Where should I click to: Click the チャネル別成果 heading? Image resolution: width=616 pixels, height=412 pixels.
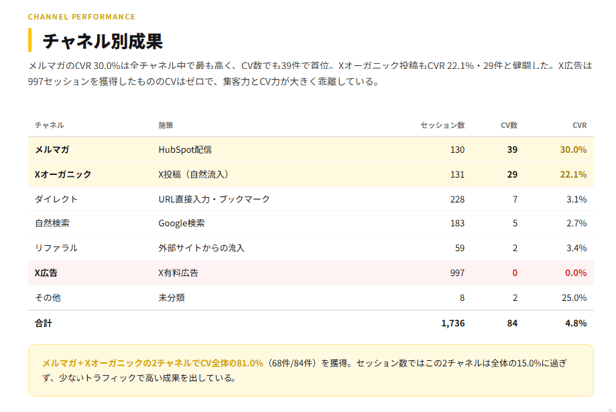click(102, 41)
